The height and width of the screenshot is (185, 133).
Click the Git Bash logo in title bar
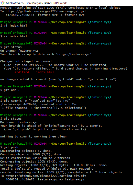[x=2, y=3]
